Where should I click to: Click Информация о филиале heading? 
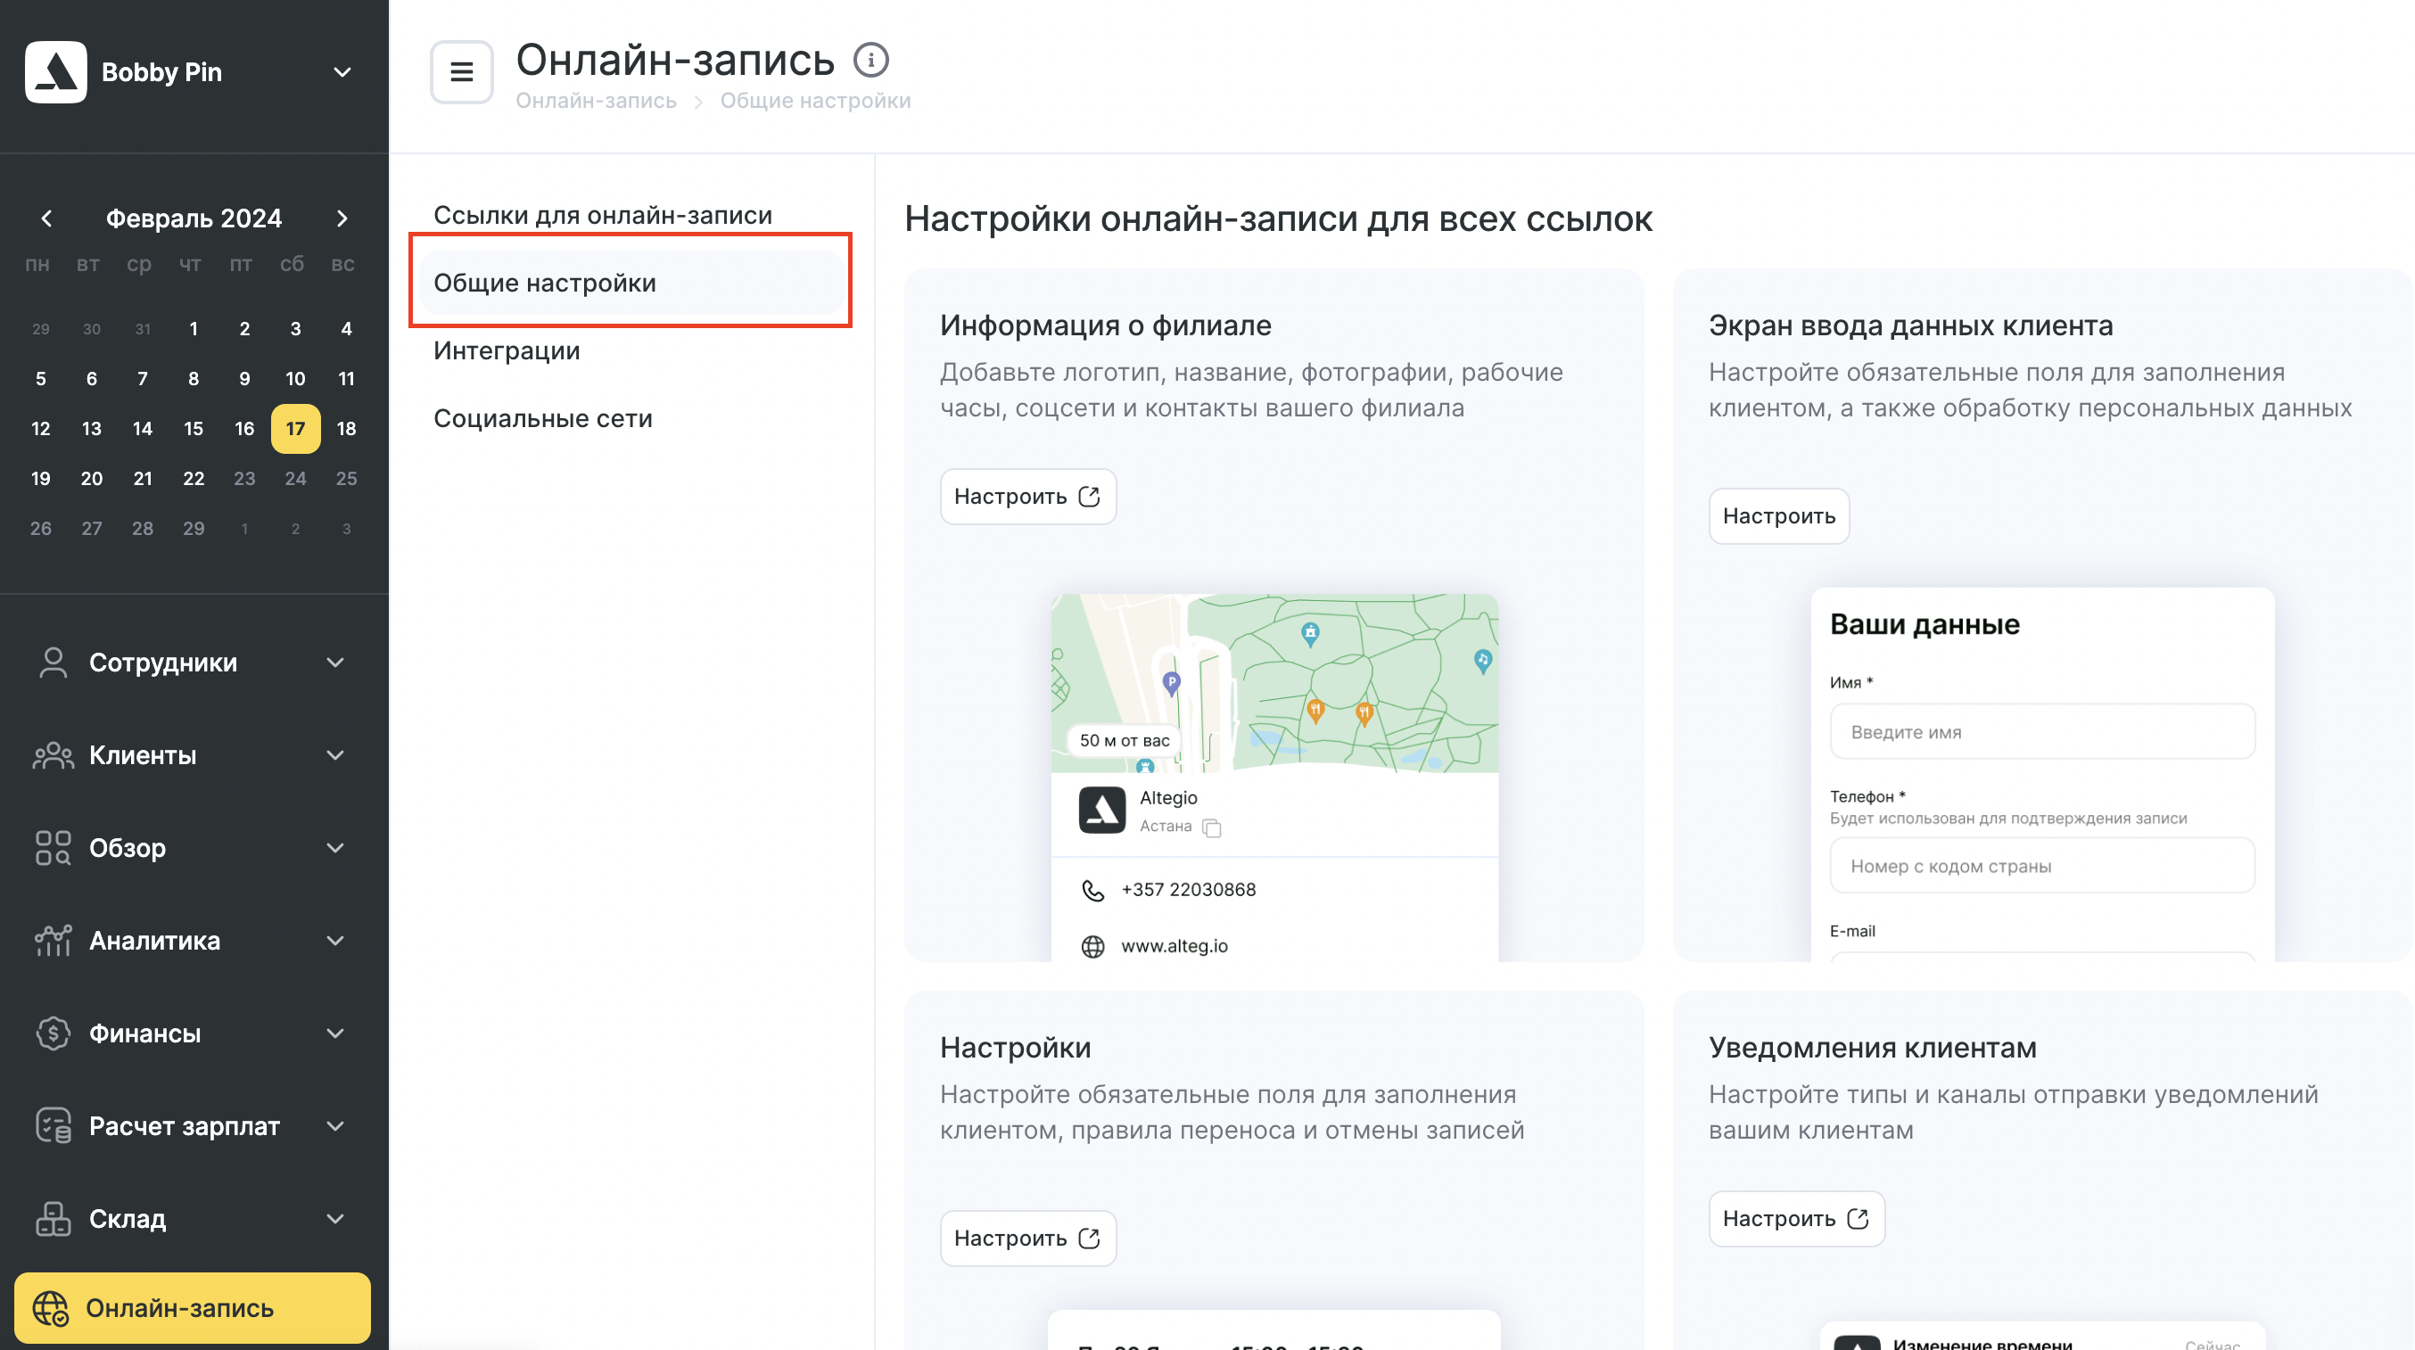(x=1105, y=325)
